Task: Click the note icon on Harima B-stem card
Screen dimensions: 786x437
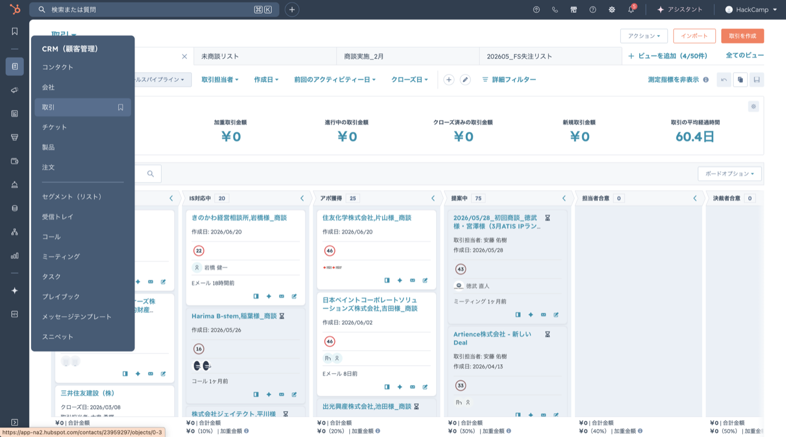Action: tap(294, 394)
